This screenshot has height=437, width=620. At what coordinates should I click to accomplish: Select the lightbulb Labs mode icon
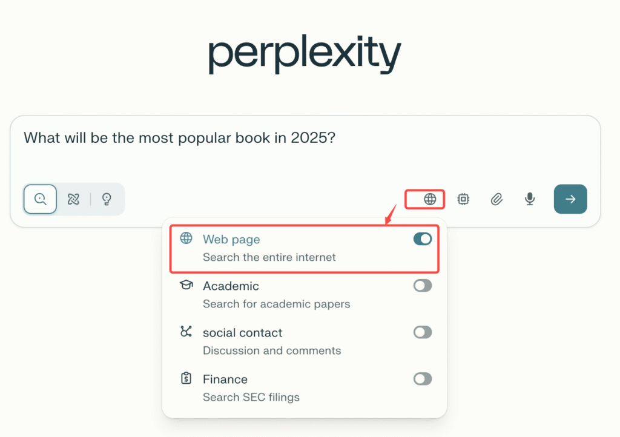point(107,199)
